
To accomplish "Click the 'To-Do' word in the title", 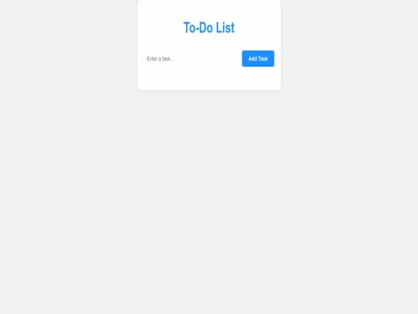I will point(198,27).
